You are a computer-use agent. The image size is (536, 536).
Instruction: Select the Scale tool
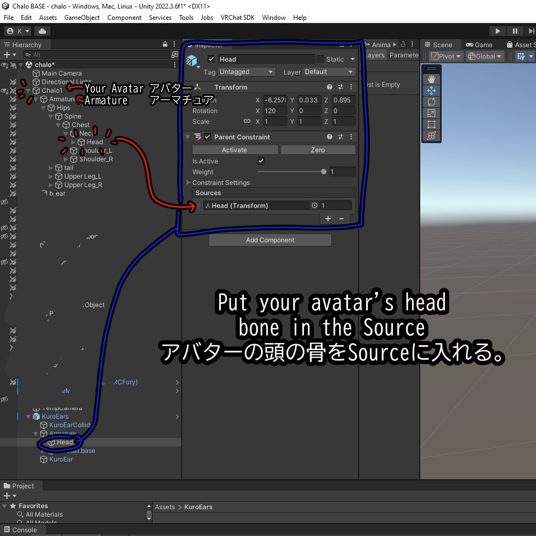click(431, 113)
